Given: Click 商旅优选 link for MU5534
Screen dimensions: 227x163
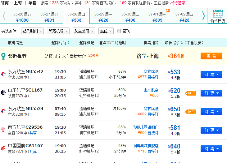Looking at the screenshot, I should click(151, 109).
